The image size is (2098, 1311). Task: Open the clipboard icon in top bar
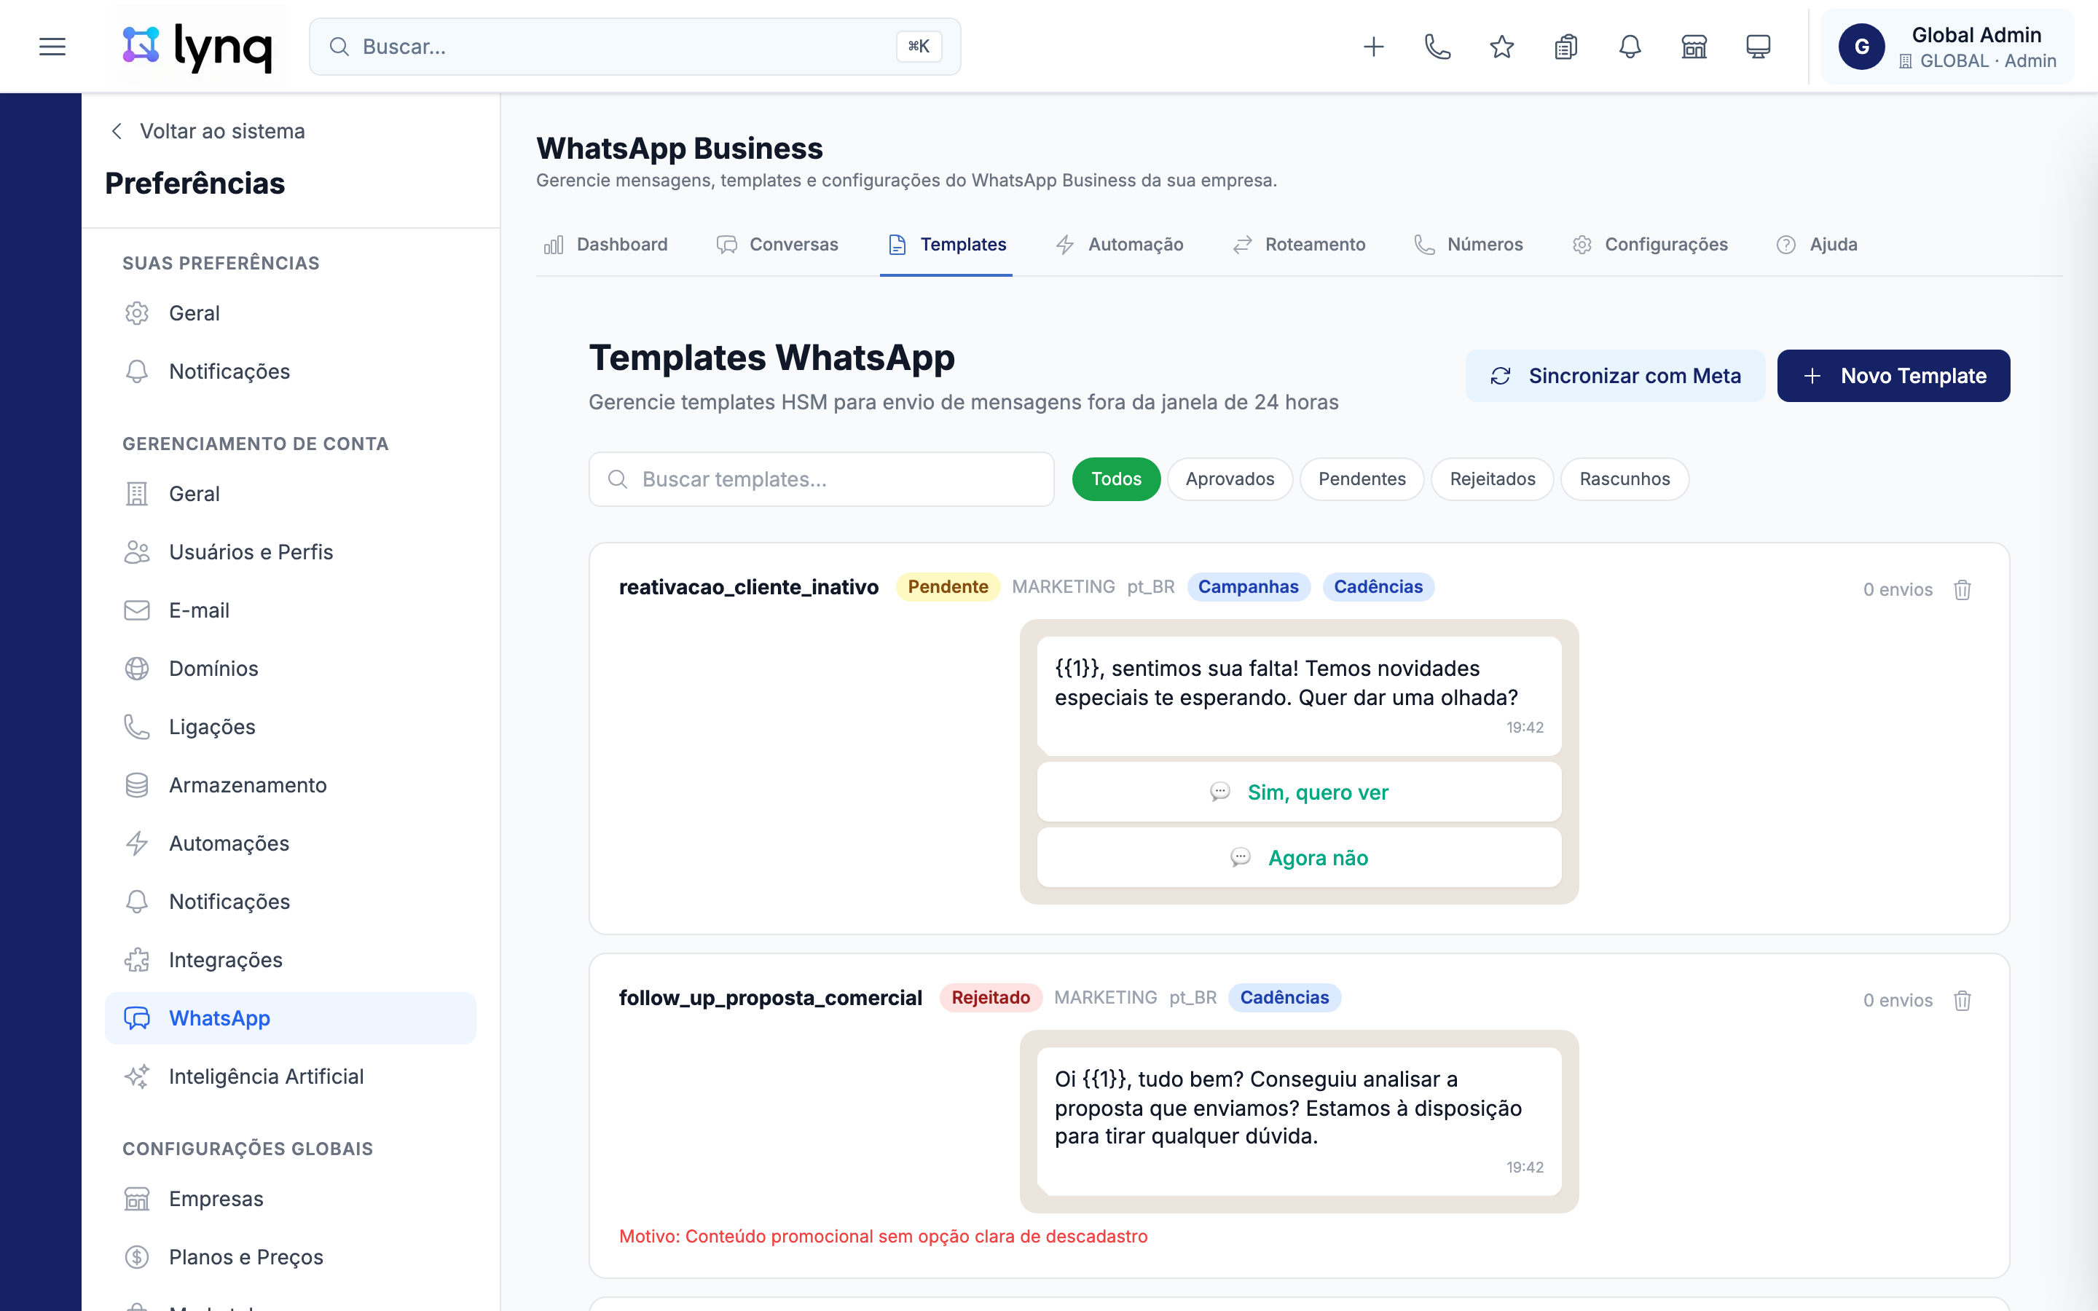(x=1565, y=47)
